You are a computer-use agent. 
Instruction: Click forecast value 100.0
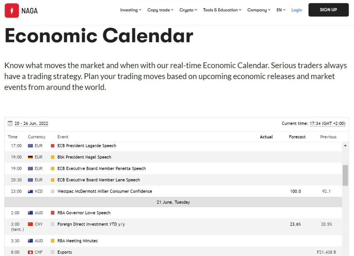point(295,191)
